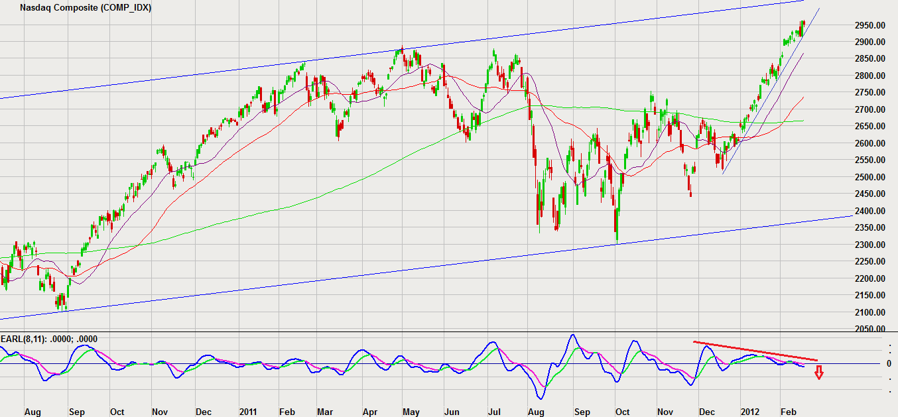The width and height of the screenshot is (898, 417).
Task: Click the Jun label on time axis
Action: tap(452, 412)
